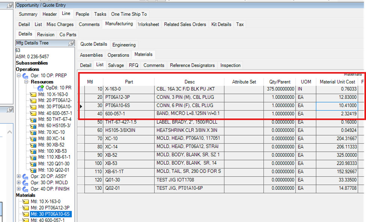The height and width of the screenshot is (222, 366).
Task: Select part cell THT-67-427-1.5
Action: pyautogui.click(x=129, y=122)
